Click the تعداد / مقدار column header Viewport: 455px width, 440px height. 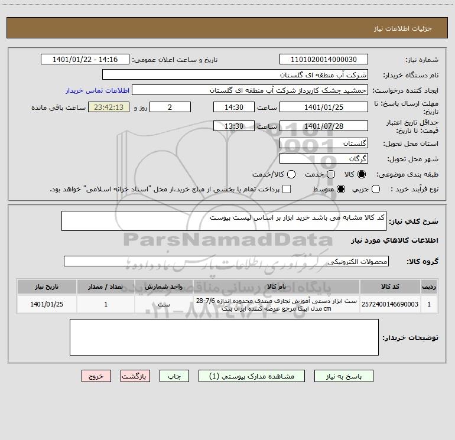[x=106, y=286]
